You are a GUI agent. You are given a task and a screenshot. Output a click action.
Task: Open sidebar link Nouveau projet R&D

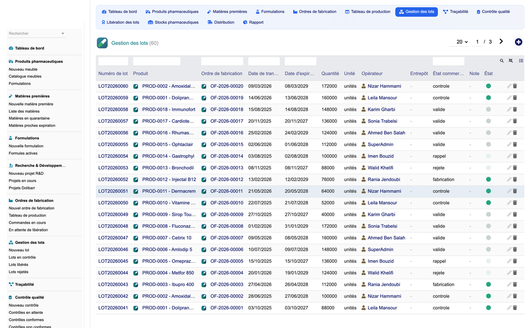(26, 173)
